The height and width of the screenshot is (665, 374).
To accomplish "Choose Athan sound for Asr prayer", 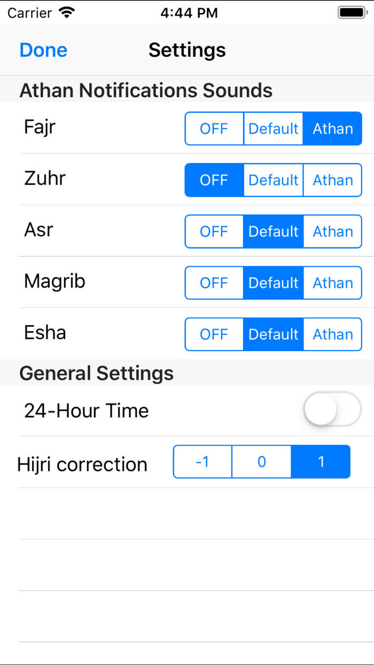I will 332,231.
